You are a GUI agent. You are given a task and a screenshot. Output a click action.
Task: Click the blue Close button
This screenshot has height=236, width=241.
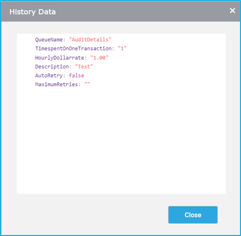point(193,215)
